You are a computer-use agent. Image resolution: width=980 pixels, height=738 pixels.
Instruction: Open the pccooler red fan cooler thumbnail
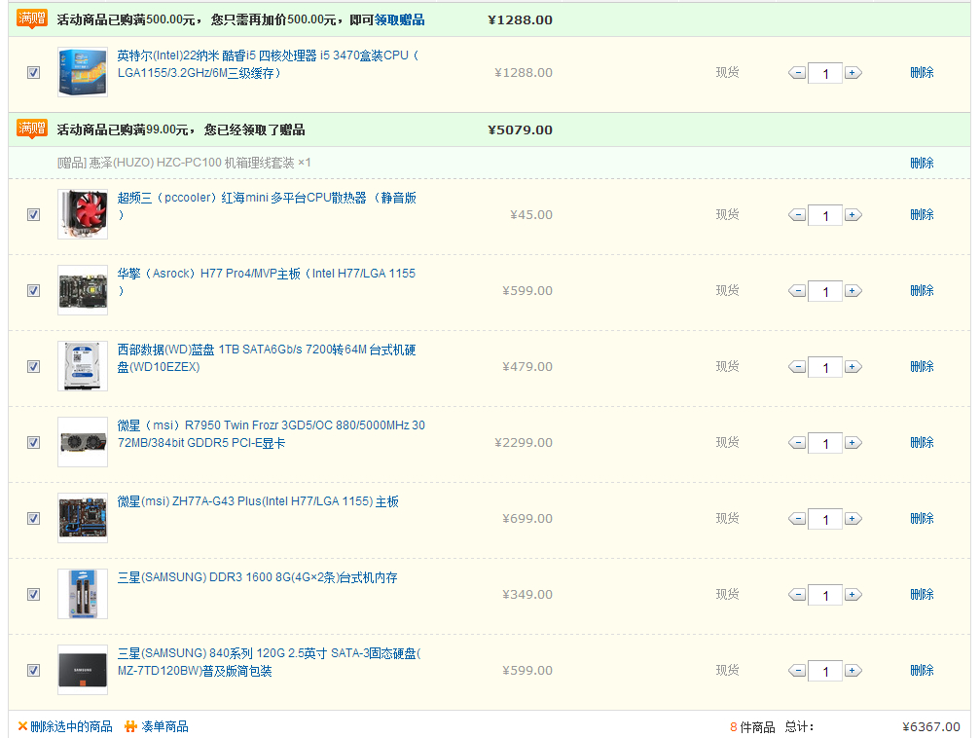coord(83,214)
